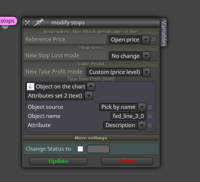Open the Object source Pick by name dropdown
200x182 pixels.
coord(123,107)
